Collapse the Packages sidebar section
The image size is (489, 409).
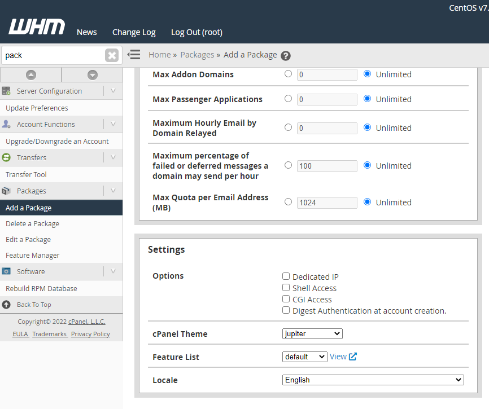tap(113, 191)
